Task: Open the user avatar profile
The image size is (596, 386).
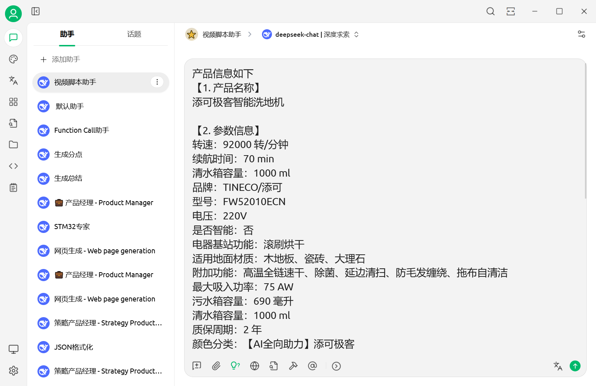Action: point(13,14)
